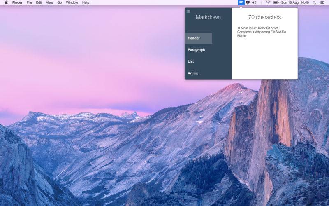Click the battery status icon
Image resolution: width=329 pixels, height=206 pixels.
276,2
